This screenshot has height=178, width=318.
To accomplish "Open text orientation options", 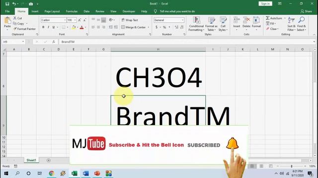I will point(111,20).
